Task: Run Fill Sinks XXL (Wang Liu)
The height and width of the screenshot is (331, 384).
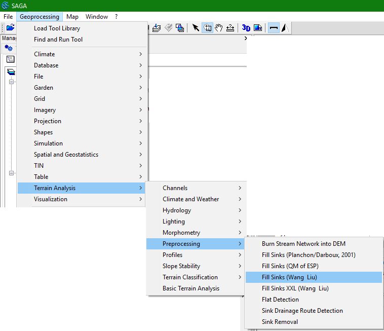Action: coord(314,288)
